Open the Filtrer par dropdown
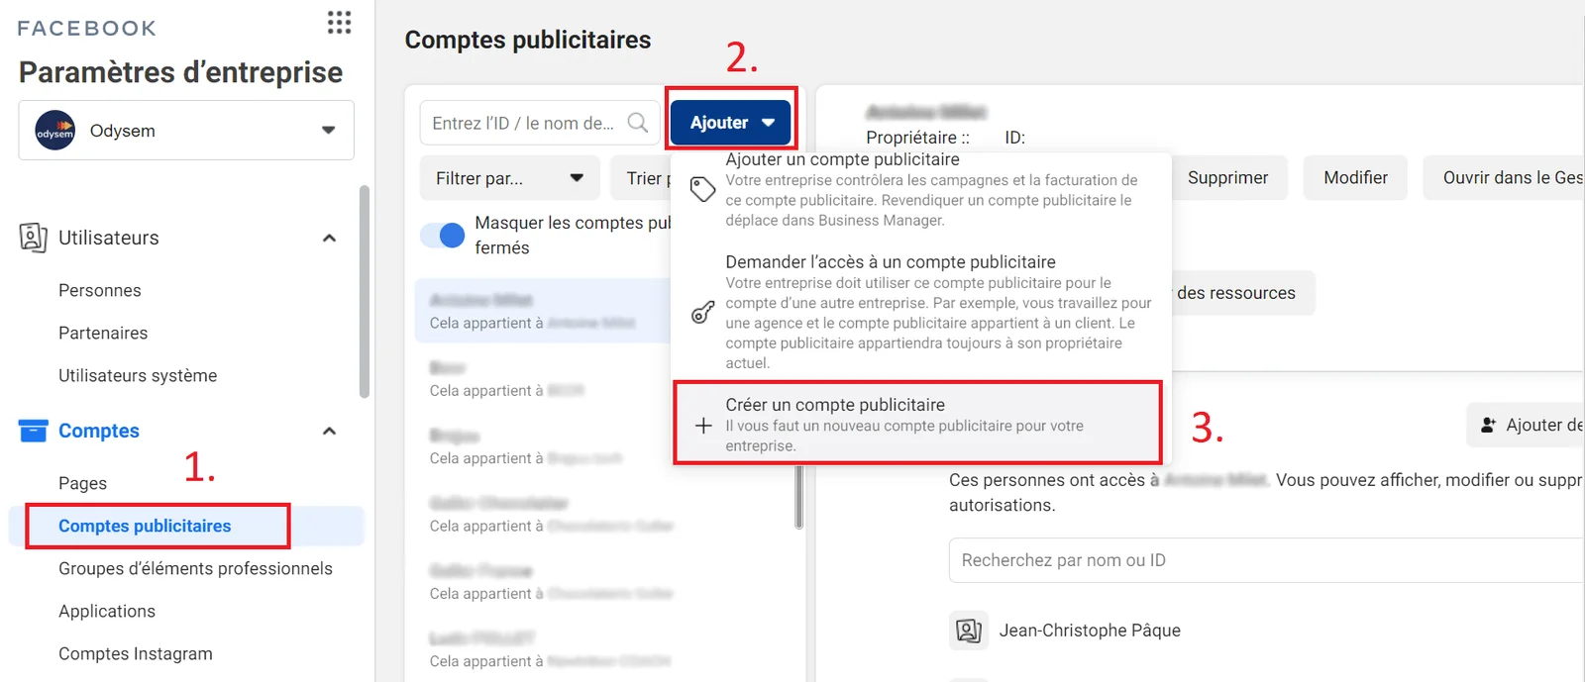The height and width of the screenshot is (682, 1585). pyautogui.click(x=510, y=178)
